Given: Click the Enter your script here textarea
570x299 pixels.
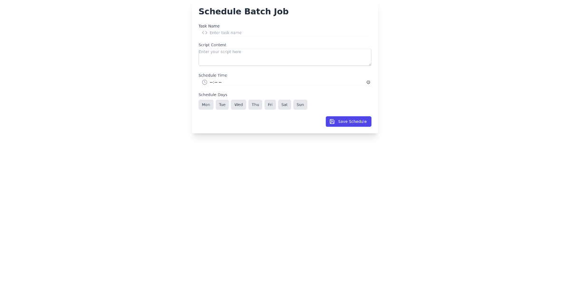Looking at the screenshot, I should coord(285,56).
